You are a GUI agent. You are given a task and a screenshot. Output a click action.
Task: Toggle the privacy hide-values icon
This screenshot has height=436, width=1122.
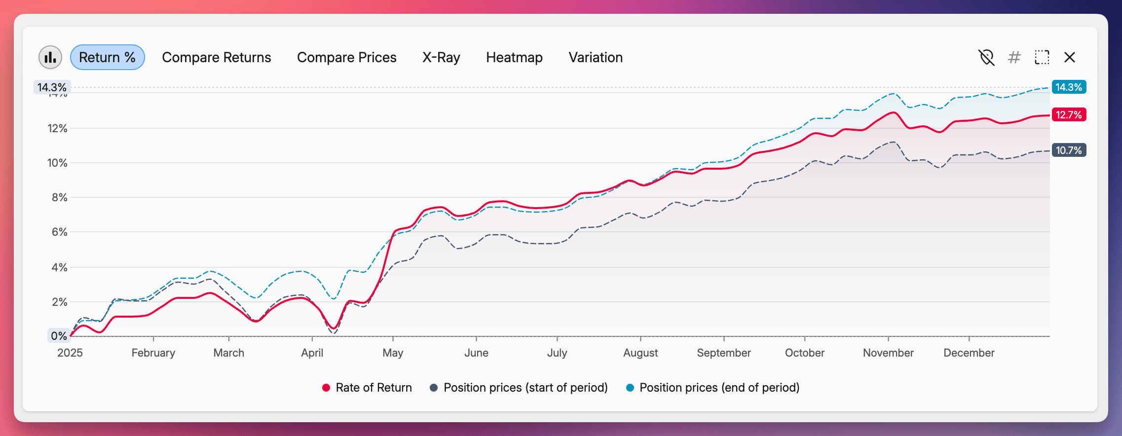tap(986, 57)
